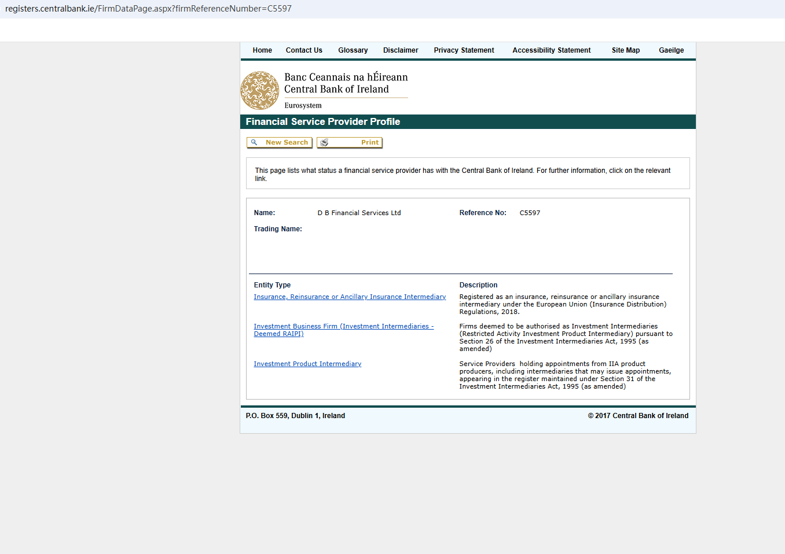Viewport: 785px width, 554px height.
Task: Open the Privacy Statement
Action: (x=464, y=50)
